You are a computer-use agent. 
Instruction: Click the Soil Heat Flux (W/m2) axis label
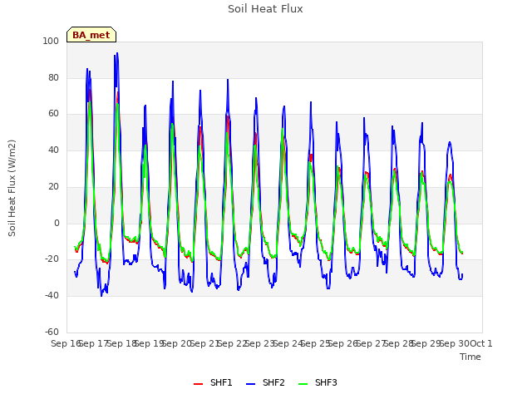coord(12,188)
